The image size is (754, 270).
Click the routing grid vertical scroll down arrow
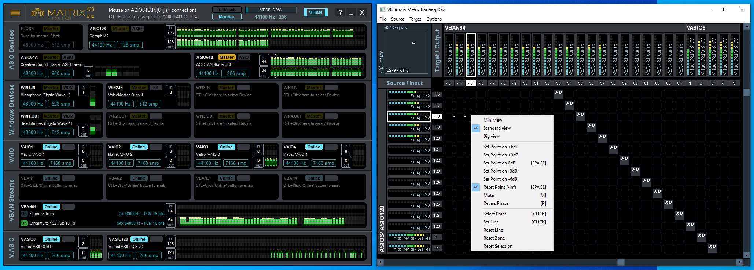pos(747,255)
